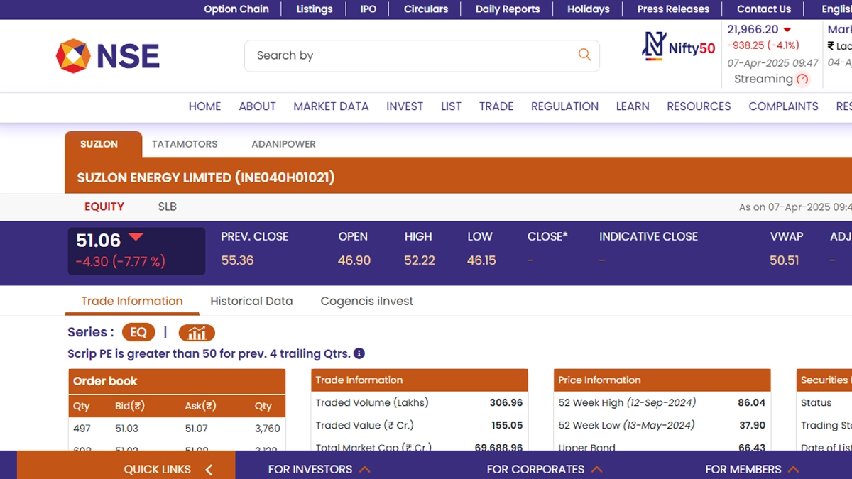
Task: Switch to SLB segment
Action: point(167,207)
